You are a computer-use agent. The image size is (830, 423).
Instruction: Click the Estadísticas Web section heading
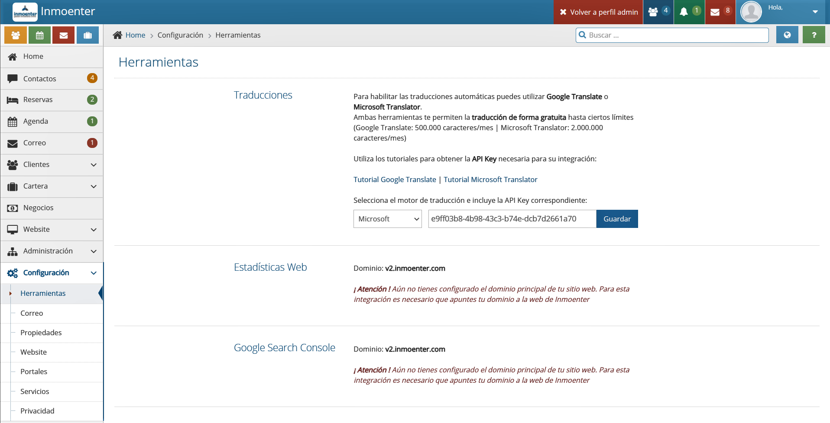(270, 267)
